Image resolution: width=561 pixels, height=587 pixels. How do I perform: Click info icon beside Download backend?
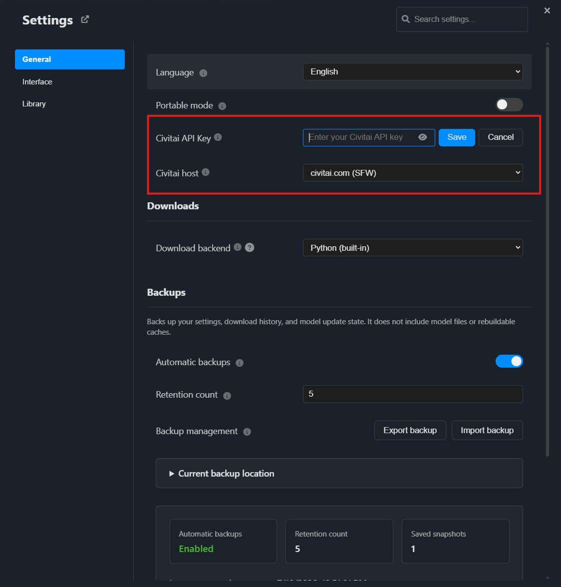238,247
